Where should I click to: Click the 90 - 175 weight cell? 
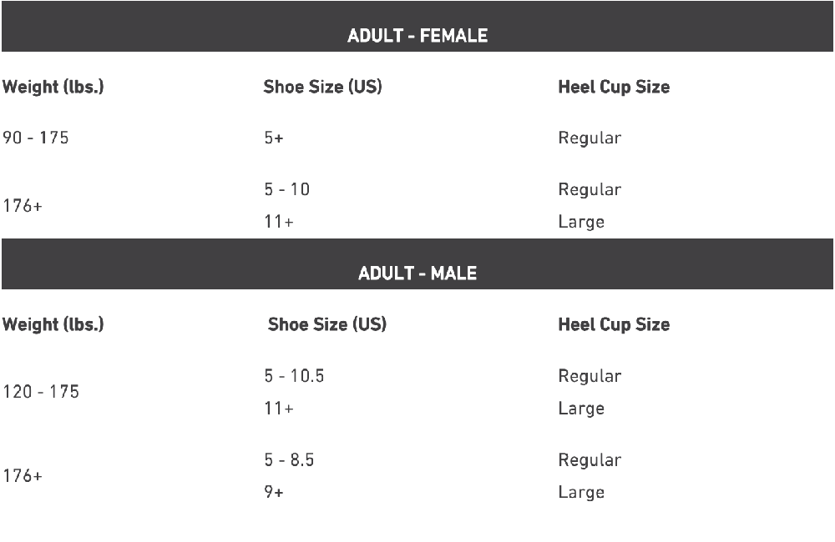tap(36, 138)
